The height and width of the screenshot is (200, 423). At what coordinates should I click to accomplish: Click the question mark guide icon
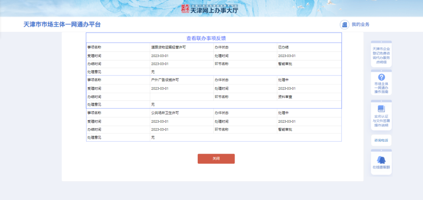pos(381,77)
